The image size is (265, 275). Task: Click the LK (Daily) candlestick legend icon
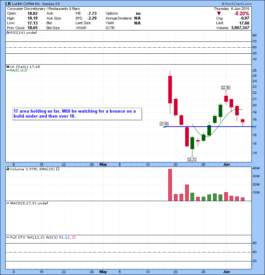(x=8, y=67)
